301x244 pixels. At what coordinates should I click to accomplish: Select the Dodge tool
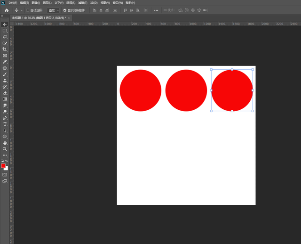click(x=5, y=112)
